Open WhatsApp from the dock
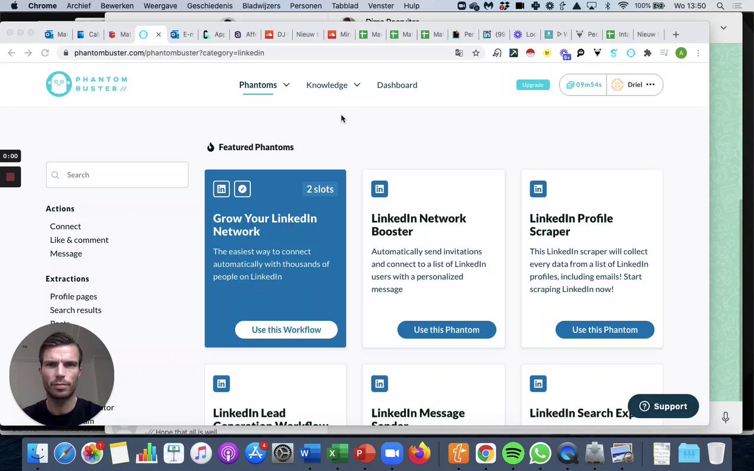Viewport: 754px width, 471px height. [540, 453]
